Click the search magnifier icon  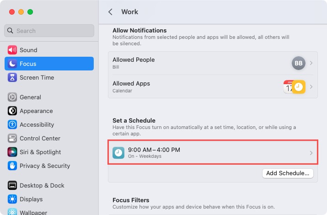(x=10, y=31)
